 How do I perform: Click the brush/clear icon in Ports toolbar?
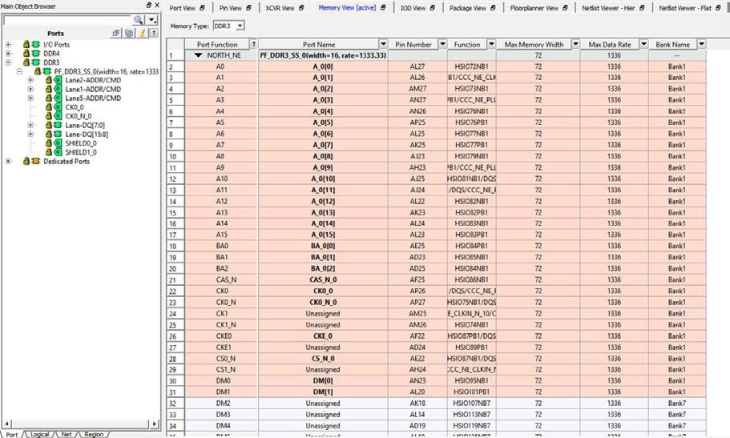(141, 34)
